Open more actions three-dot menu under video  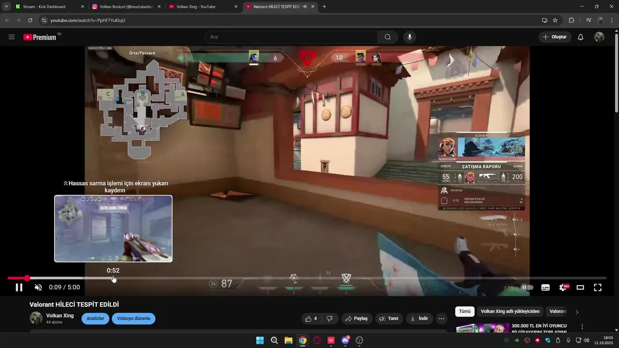[441, 319]
